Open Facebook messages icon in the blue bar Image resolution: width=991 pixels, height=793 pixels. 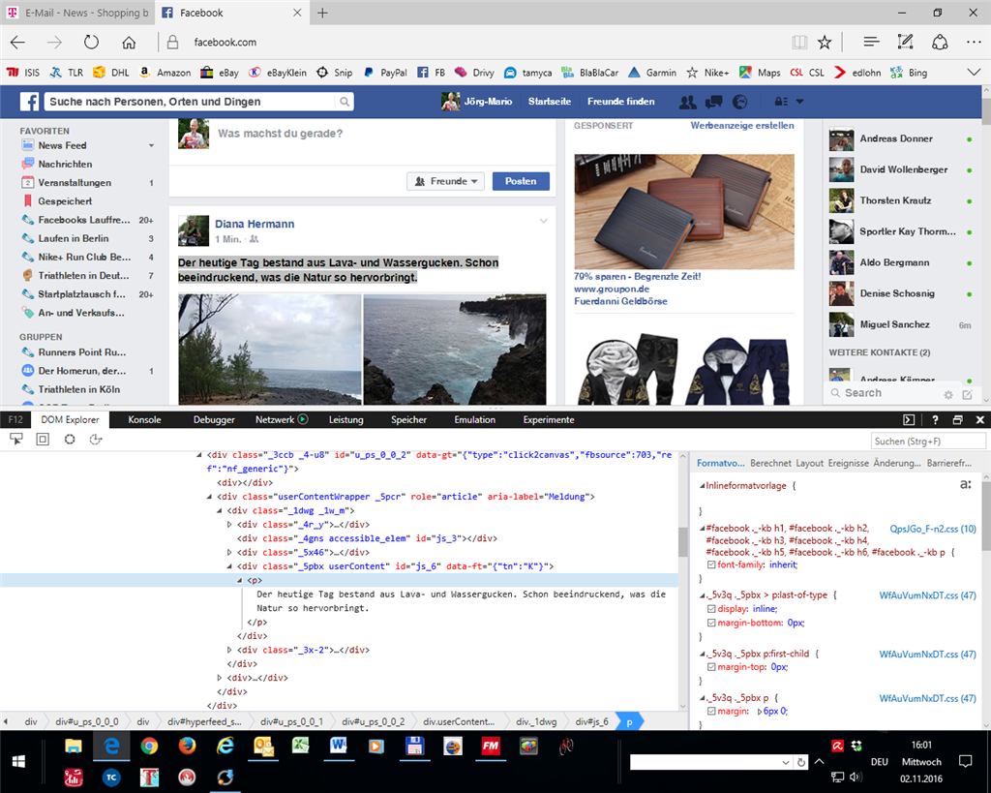click(713, 102)
